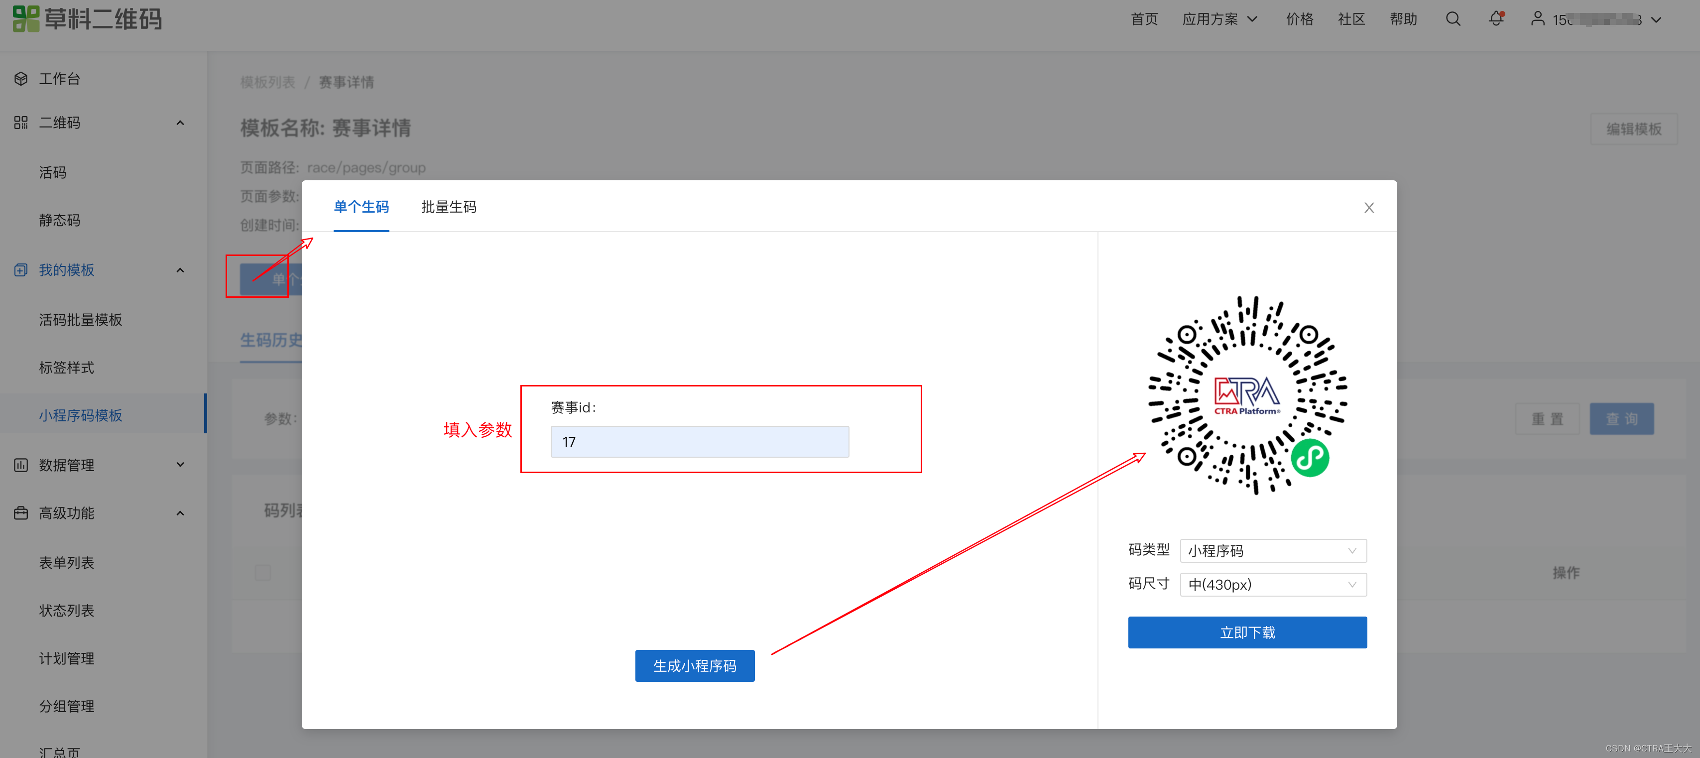
Task: Expand the user account dropdown arrow
Action: tap(1656, 20)
